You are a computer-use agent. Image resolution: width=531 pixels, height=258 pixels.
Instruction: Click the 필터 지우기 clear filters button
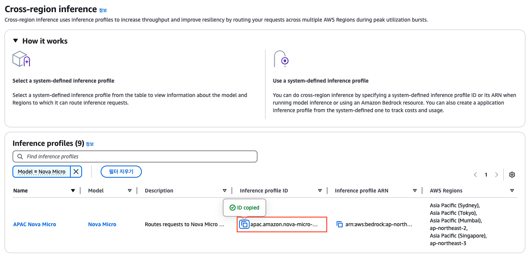[x=121, y=172]
